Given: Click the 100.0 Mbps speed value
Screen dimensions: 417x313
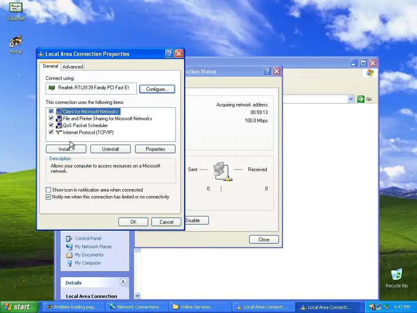Looking at the screenshot, I should [x=256, y=121].
